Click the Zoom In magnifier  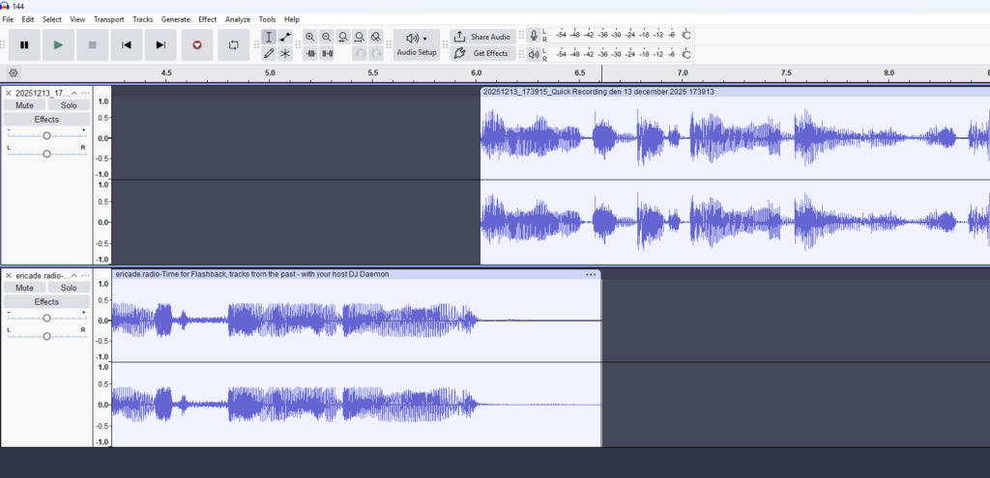[310, 37]
